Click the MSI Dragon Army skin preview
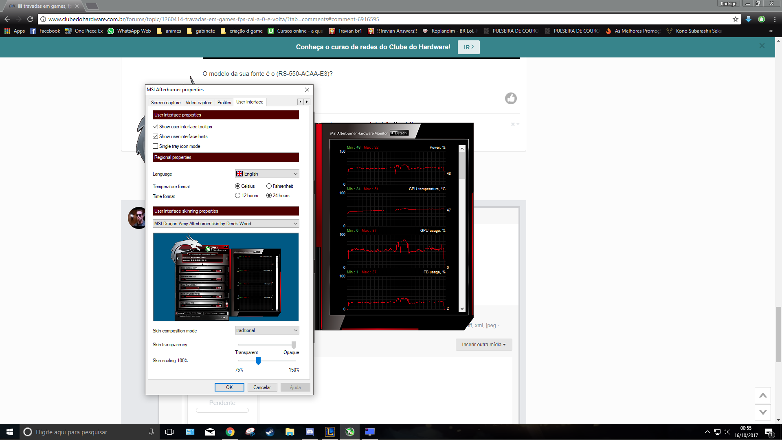The image size is (782, 440). [226, 277]
